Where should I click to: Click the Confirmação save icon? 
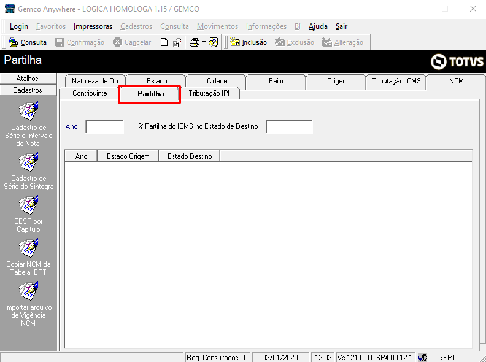point(60,42)
